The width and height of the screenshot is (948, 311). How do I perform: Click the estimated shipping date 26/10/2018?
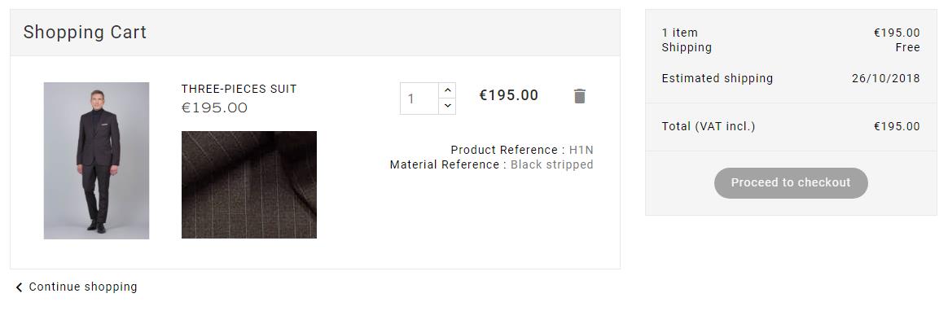click(x=886, y=78)
